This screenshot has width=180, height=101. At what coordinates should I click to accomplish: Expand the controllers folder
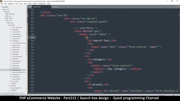tap(5, 14)
